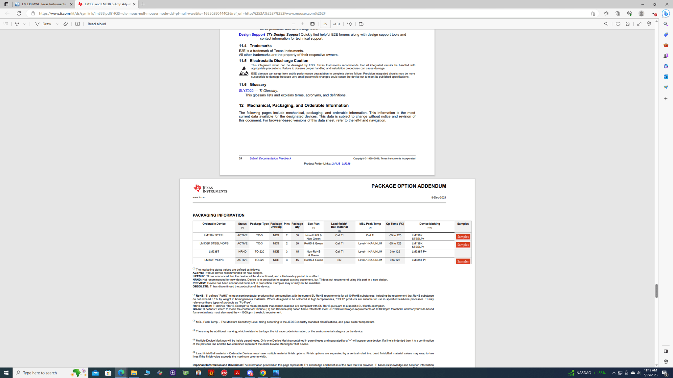Save the PDF with disk icon
This screenshot has width=673, height=378.
point(627,24)
